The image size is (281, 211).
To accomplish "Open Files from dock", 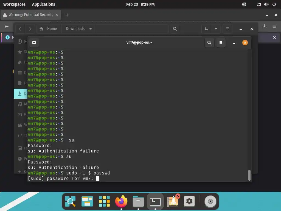I will click(x=138, y=201).
